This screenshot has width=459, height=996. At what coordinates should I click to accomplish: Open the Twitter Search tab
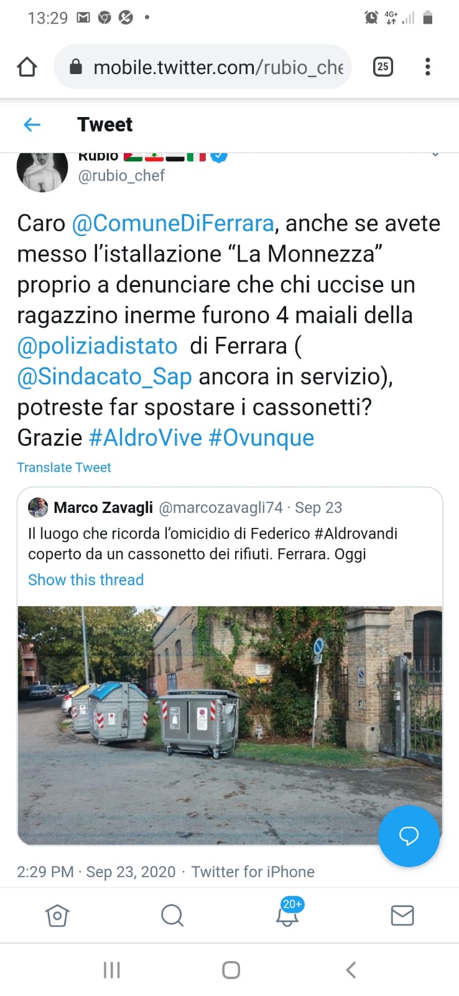[172, 915]
